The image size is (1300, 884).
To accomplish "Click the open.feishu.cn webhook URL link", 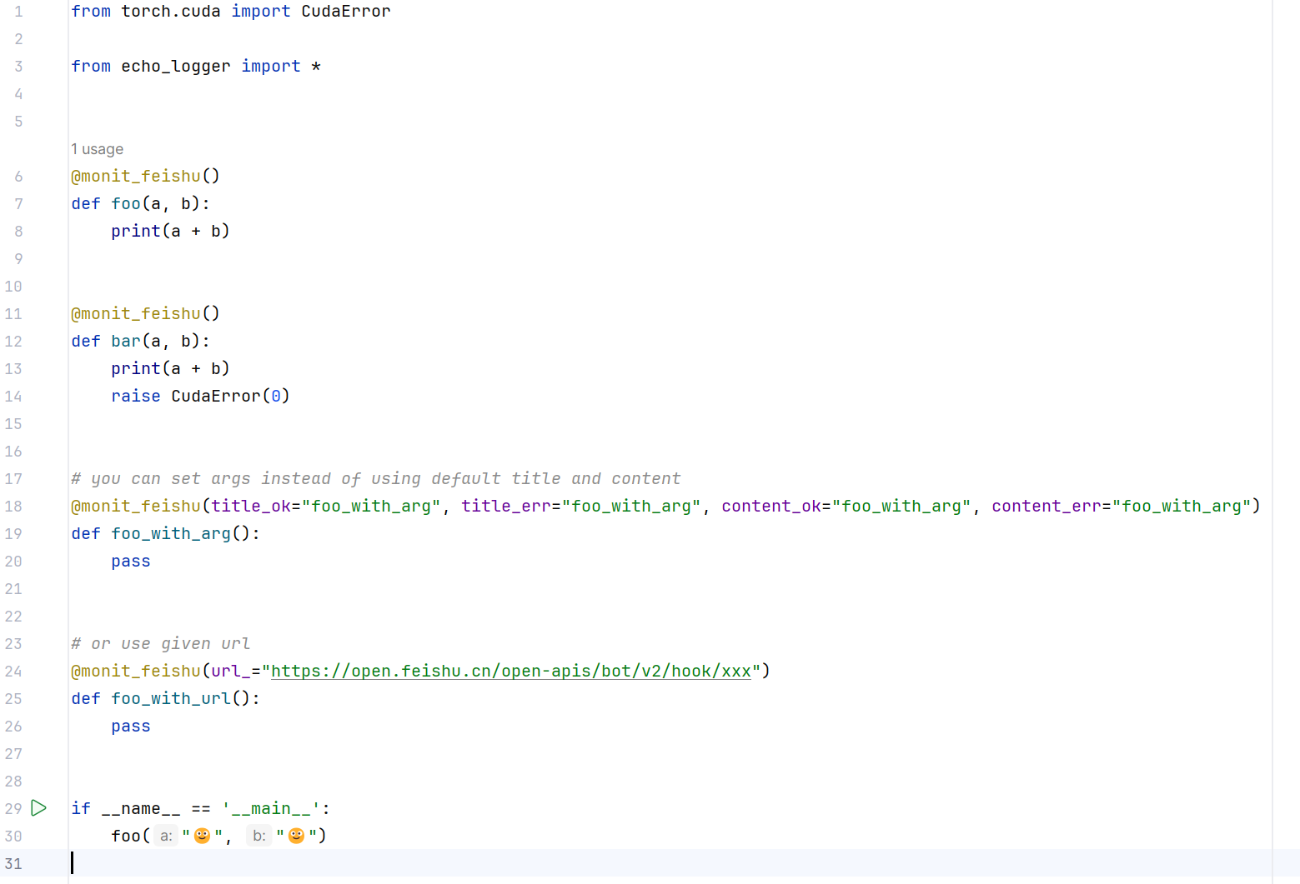I will pyautogui.click(x=510, y=672).
